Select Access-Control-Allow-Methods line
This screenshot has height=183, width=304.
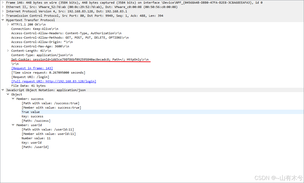pos(70,38)
